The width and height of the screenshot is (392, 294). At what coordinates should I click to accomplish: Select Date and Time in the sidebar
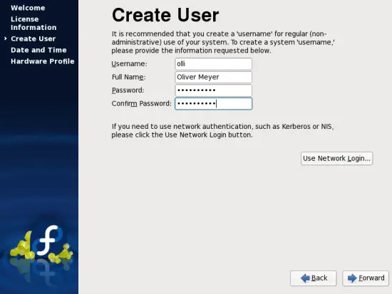38,50
